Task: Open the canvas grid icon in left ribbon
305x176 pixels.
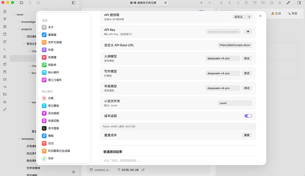Action: click(x=5, y=27)
